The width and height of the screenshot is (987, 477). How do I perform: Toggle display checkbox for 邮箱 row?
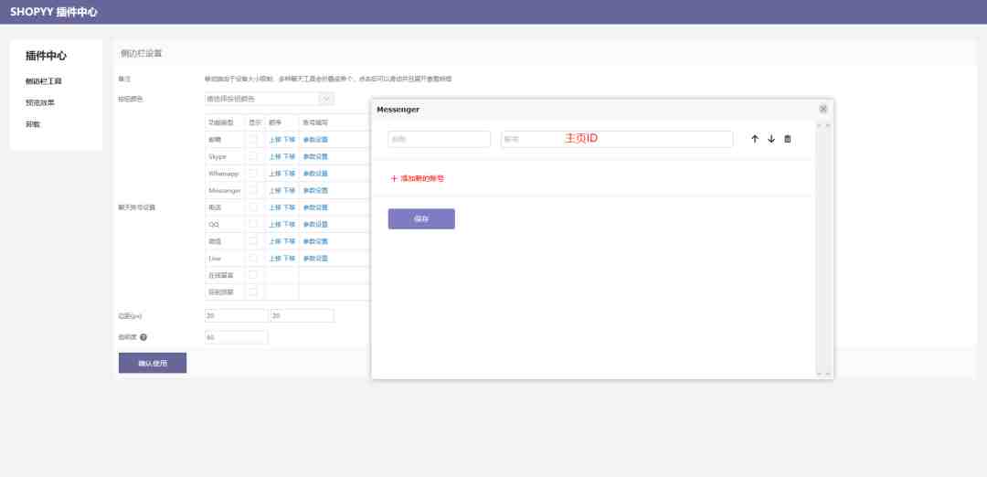[x=252, y=139]
